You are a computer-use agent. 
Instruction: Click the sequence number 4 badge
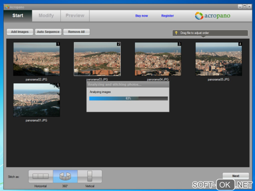(240, 44)
